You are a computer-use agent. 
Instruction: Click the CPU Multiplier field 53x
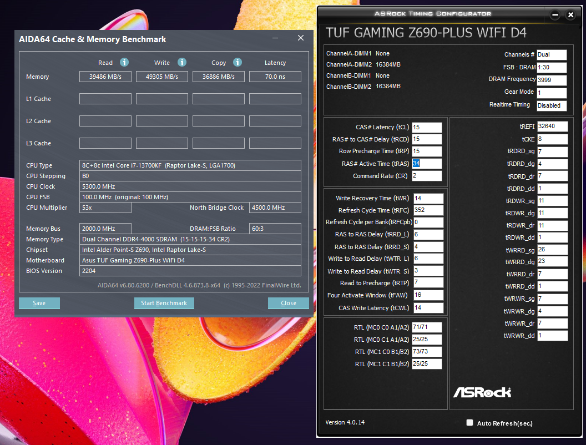(x=105, y=208)
